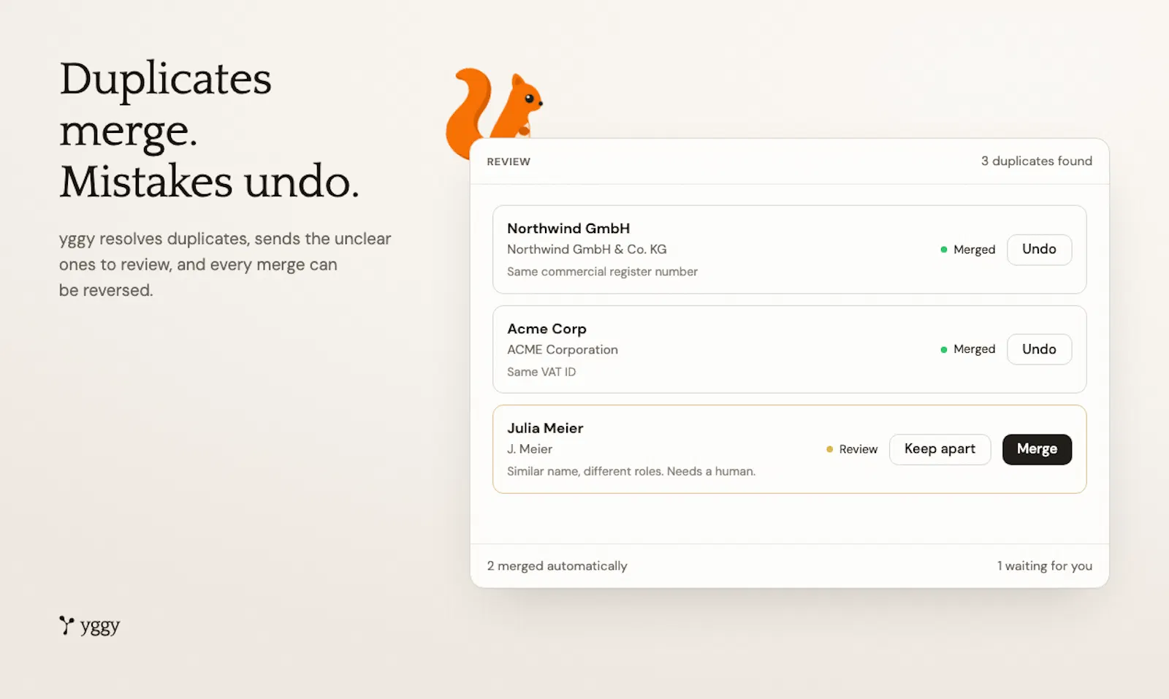
Task: Click 'Similar name, different roles' note
Action: pos(631,471)
